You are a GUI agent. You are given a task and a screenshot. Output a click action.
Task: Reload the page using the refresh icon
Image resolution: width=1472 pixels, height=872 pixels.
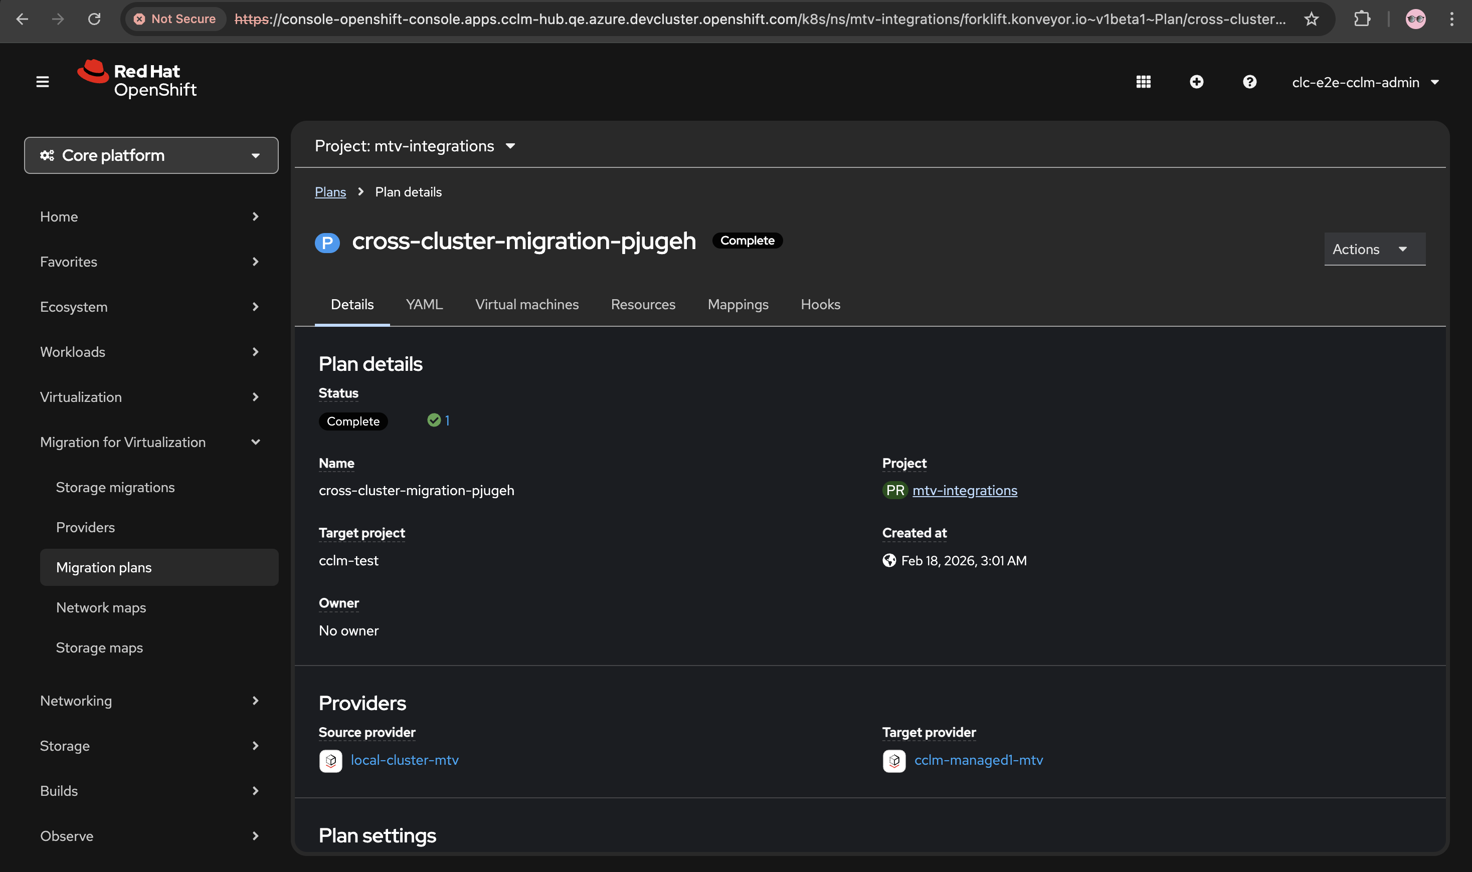pos(94,19)
